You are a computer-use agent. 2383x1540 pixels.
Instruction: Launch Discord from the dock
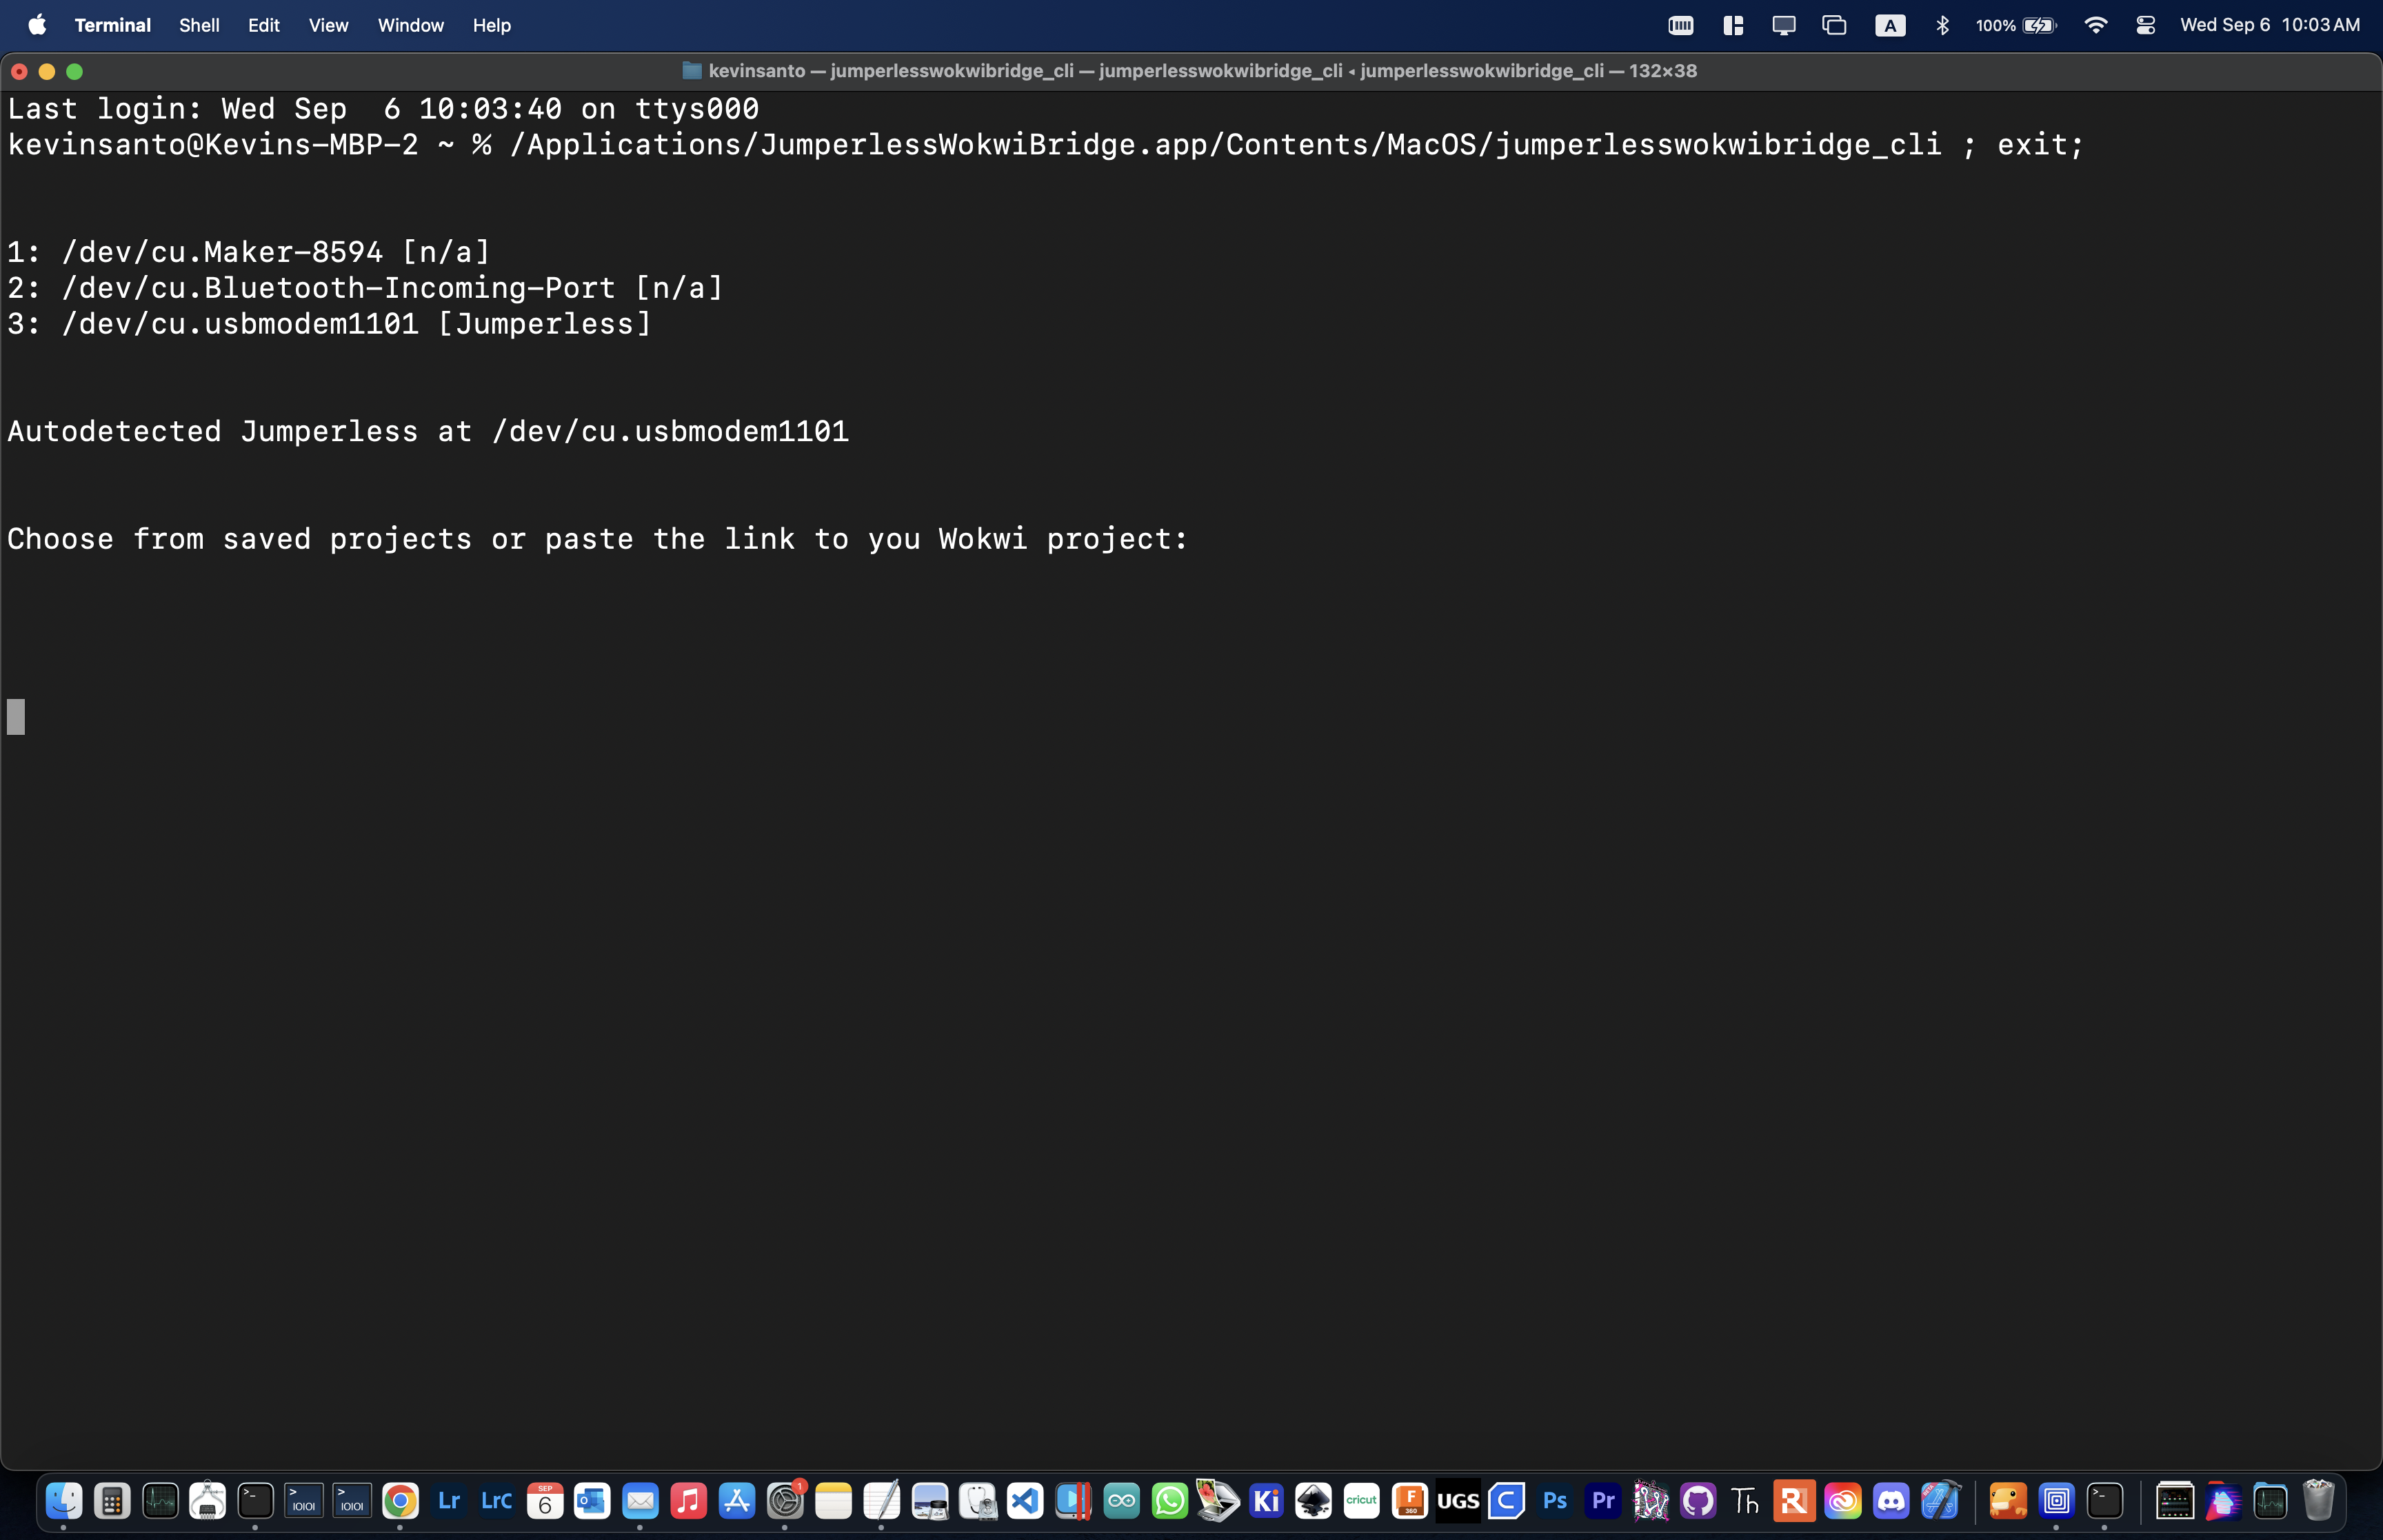coord(1891,1501)
